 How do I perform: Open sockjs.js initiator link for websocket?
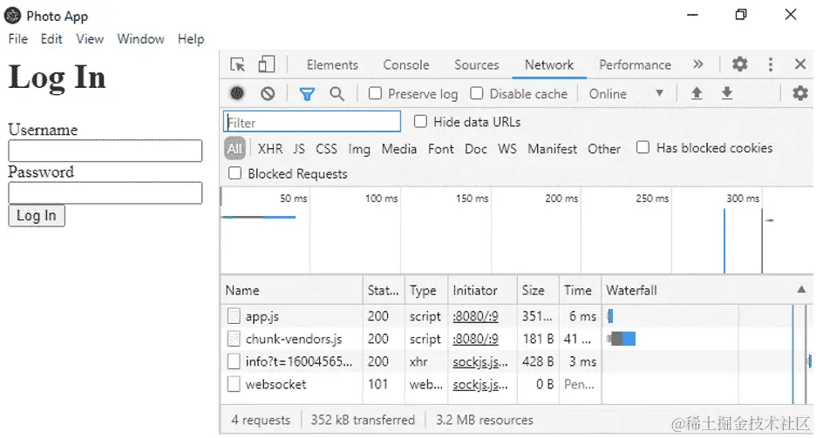click(479, 385)
